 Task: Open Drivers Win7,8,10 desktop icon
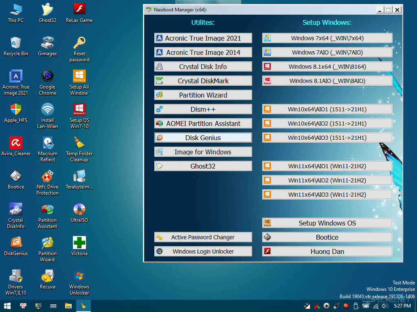(16, 283)
